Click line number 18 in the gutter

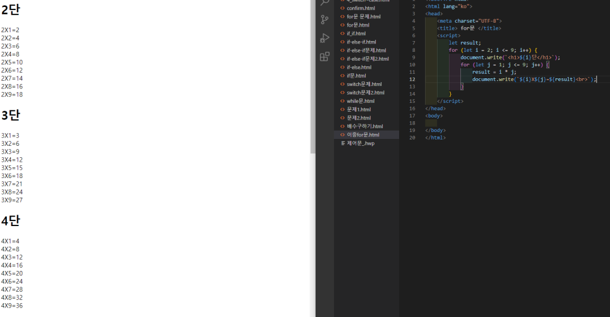tap(412, 123)
